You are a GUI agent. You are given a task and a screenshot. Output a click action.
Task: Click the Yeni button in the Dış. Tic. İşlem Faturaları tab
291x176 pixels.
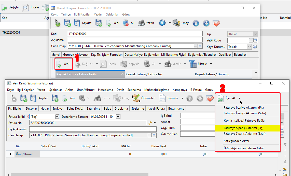coord(64,64)
